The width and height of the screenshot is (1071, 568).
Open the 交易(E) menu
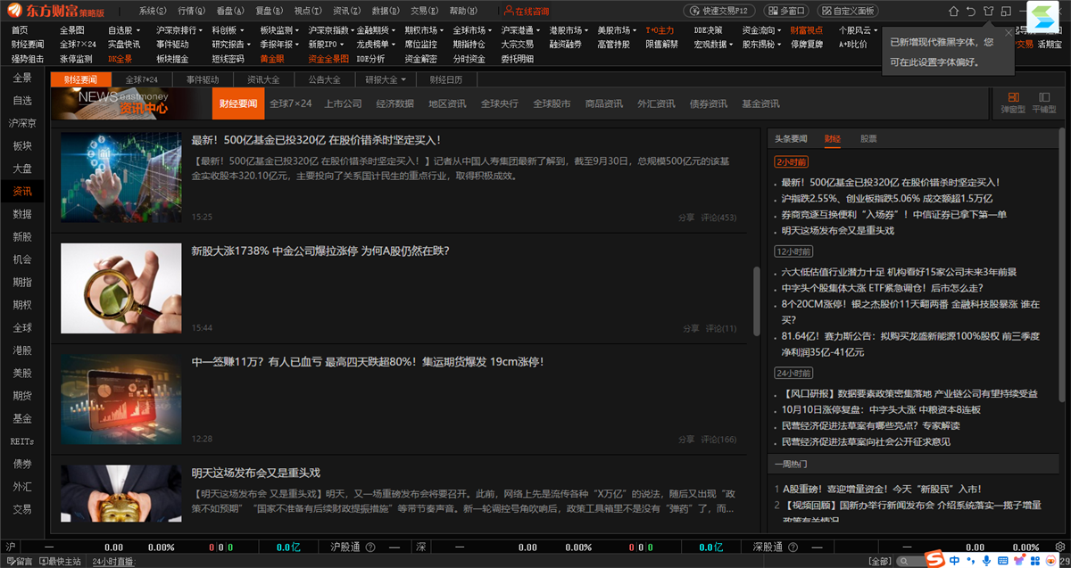coord(425,12)
